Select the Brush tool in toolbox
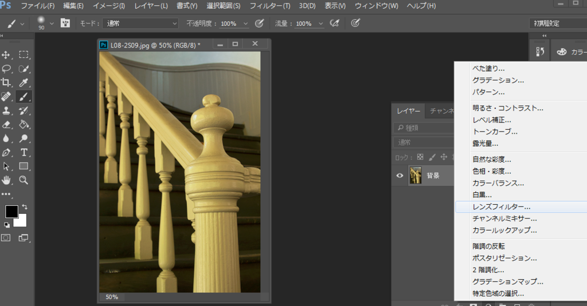587x306 pixels. tap(24, 97)
